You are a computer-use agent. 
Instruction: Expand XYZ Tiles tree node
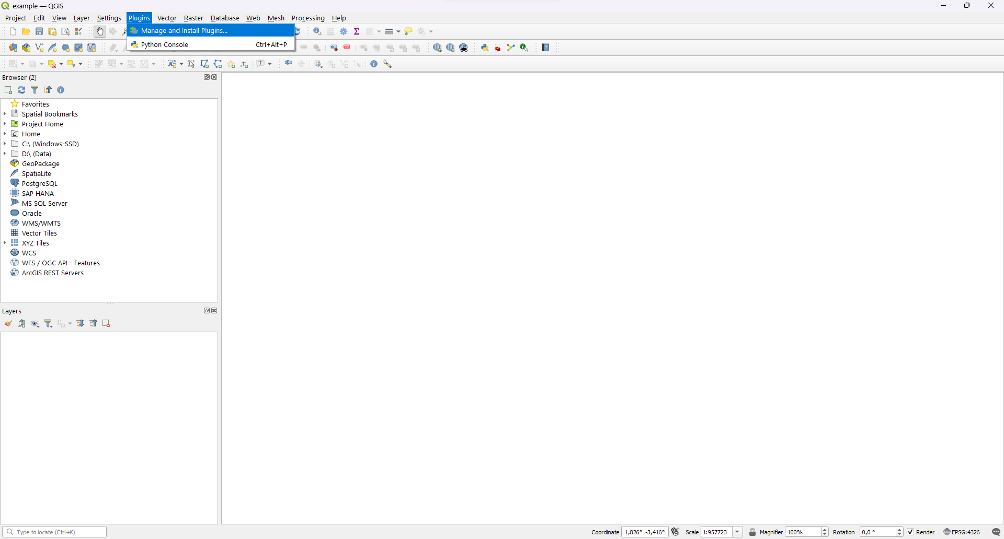[5, 243]
